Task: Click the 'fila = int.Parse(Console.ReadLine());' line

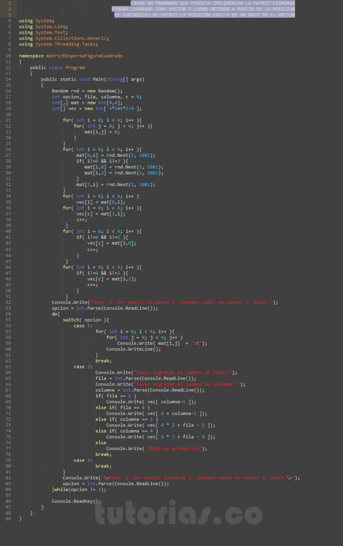Action: (x=146, y=379)
